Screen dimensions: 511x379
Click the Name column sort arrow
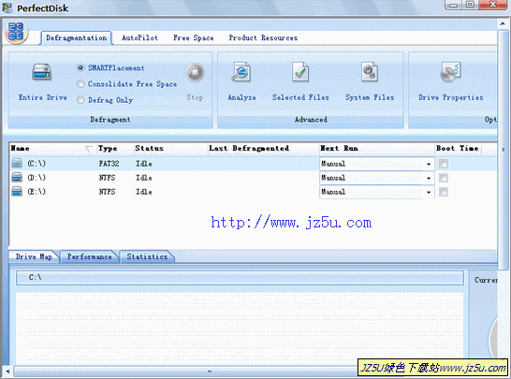tap(88, 149)
